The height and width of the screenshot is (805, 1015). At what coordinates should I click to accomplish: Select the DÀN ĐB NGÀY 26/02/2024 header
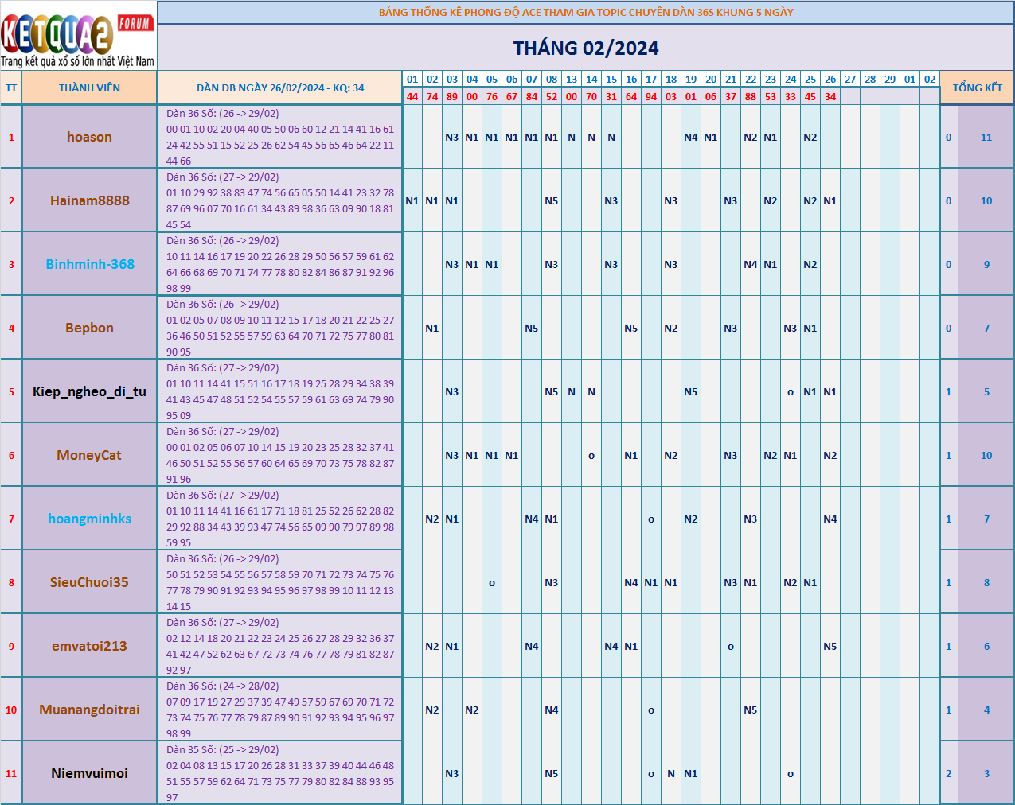[x=279, y=87]
